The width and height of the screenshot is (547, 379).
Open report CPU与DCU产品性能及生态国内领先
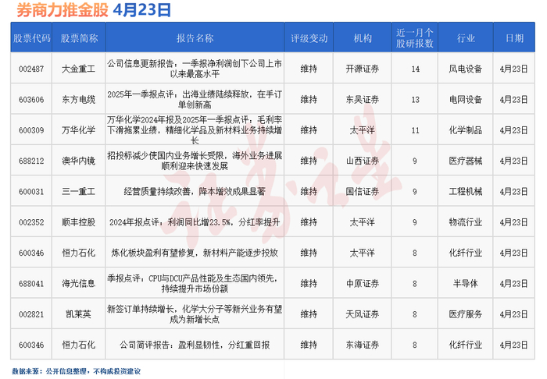point(195,283)
